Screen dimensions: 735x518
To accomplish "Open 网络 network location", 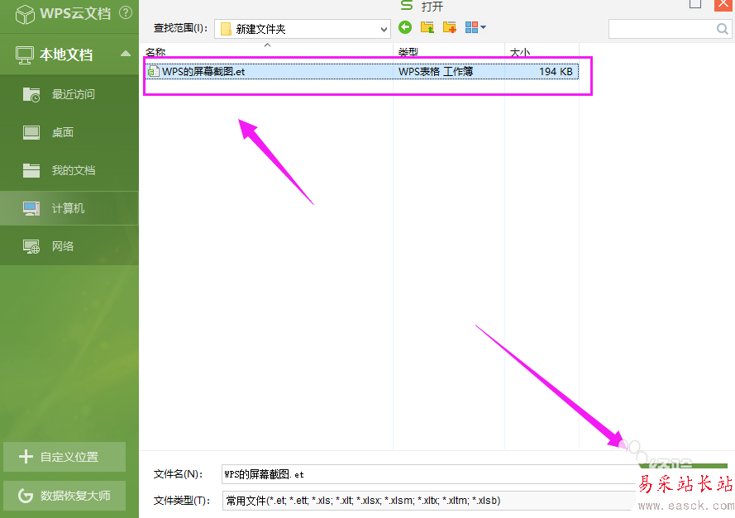I will 69,246.
